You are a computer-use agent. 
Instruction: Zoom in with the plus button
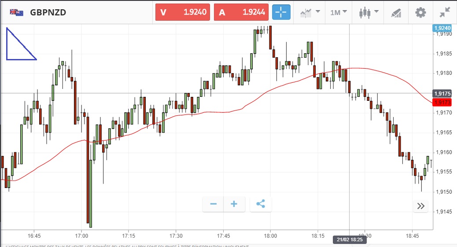(x=234, y=204)
